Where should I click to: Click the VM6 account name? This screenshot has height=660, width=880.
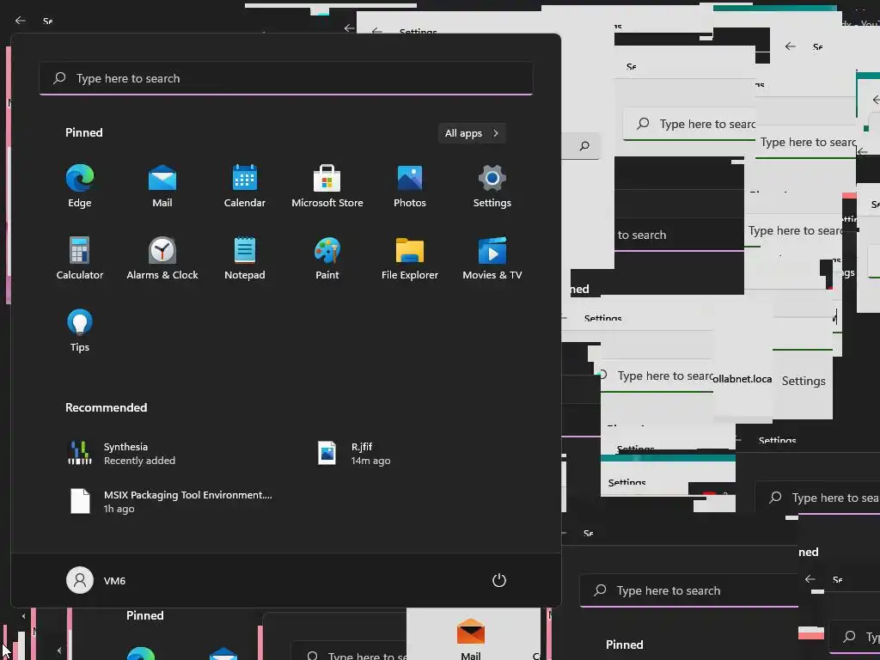point(114,581)
